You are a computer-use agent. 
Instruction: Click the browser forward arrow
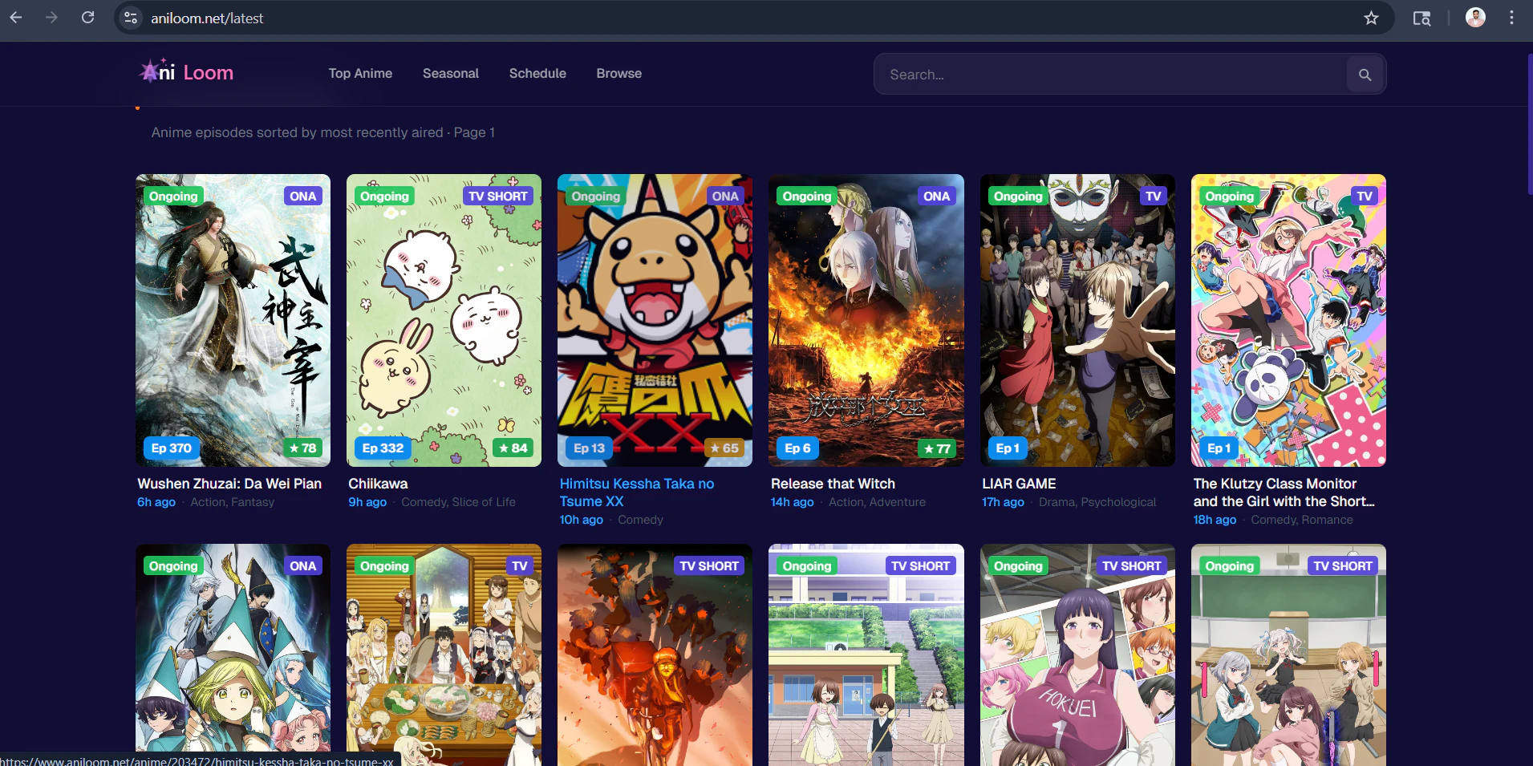point(51,18)
